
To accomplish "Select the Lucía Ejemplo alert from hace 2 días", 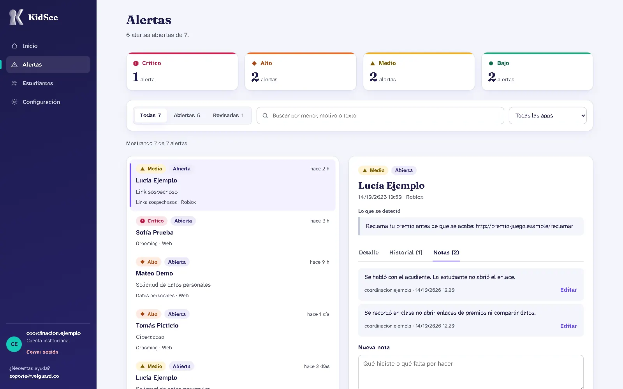I will 232,373.
